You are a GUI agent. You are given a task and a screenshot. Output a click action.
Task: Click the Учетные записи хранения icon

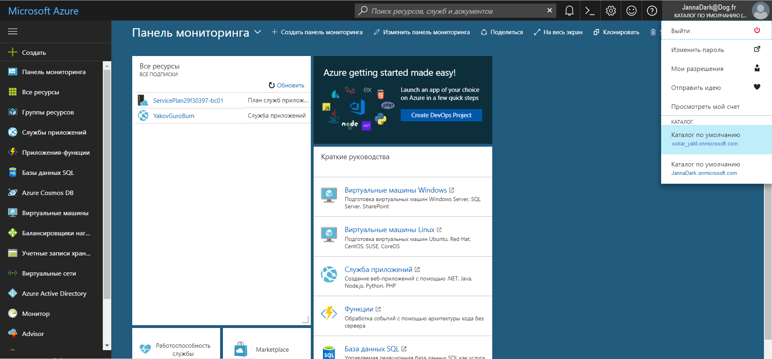point(13,253)
